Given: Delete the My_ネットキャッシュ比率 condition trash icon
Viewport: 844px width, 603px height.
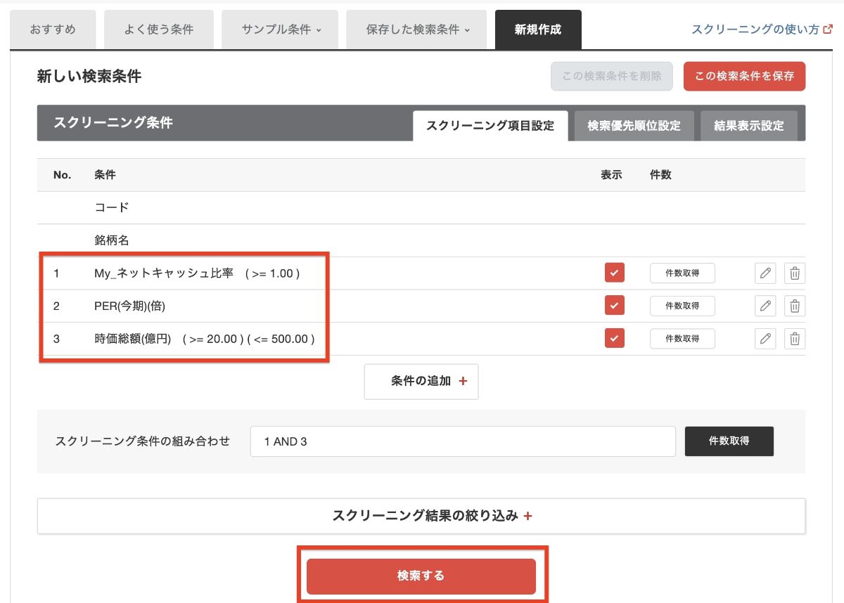Looking at the screenshot, I should click(x=795, y=273).
